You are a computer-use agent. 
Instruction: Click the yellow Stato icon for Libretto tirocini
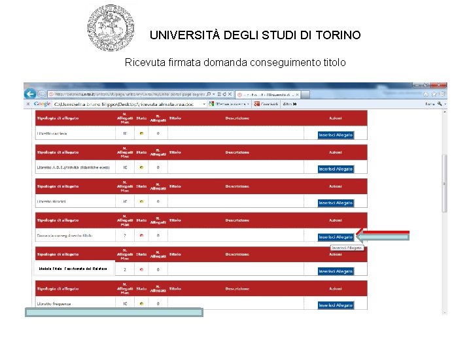click(x=141, y=202)
